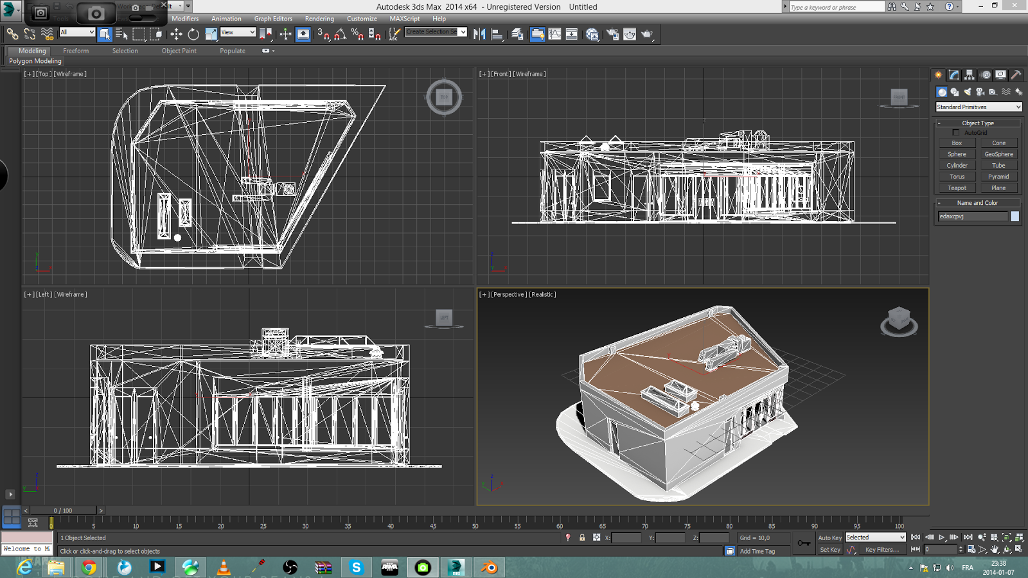Activate the Bind to Space Warp tool
Screen dimensions: 1028x578
[x=47, y=34]
